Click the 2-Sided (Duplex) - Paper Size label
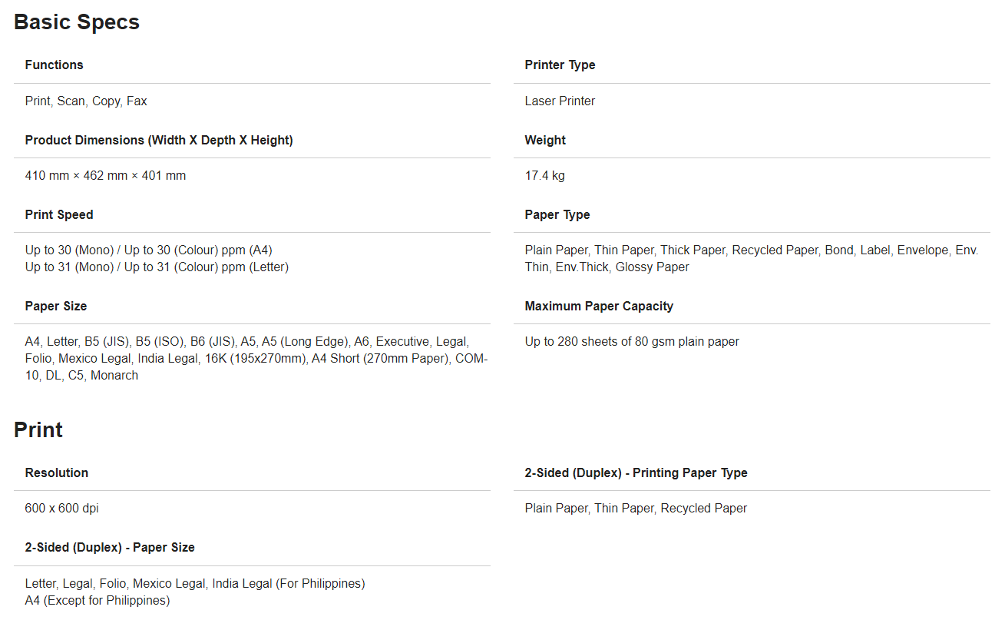Viewport: 1005px width, 620px height. (110, 548)
